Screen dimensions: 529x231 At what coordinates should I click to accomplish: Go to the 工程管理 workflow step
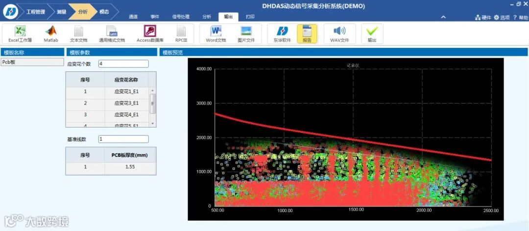coord(35,12)
